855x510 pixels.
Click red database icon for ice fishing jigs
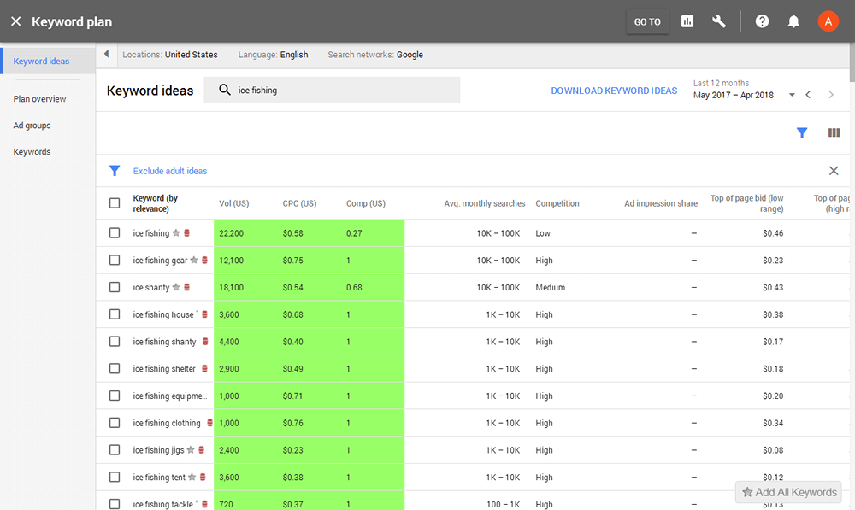tap(201, 449)
